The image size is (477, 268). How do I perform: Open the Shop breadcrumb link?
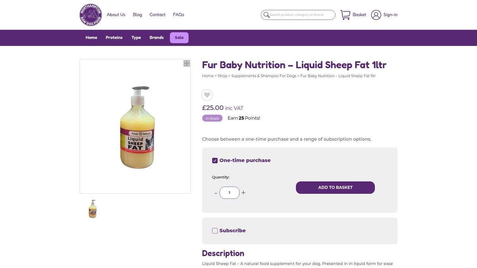point(222,75)
